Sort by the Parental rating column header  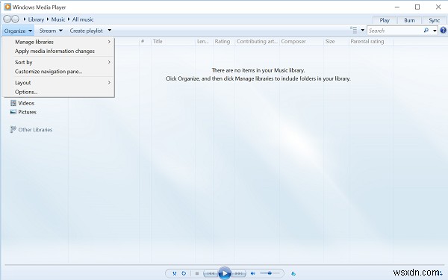point(371,41)
